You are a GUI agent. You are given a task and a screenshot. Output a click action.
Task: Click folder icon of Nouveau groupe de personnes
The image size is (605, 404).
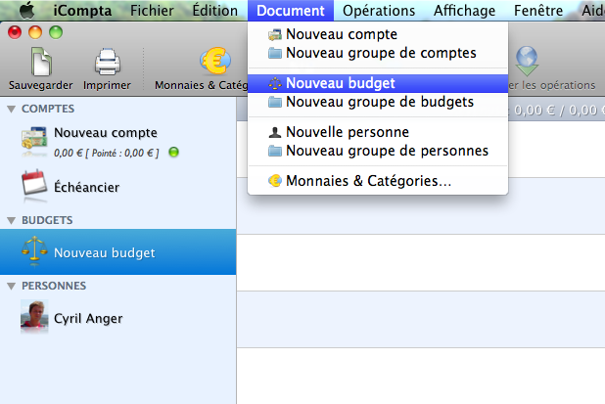tap(275, 151)
